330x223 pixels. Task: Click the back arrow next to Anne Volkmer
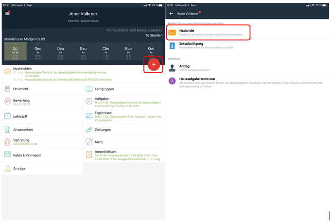click(x=171, y=13)
